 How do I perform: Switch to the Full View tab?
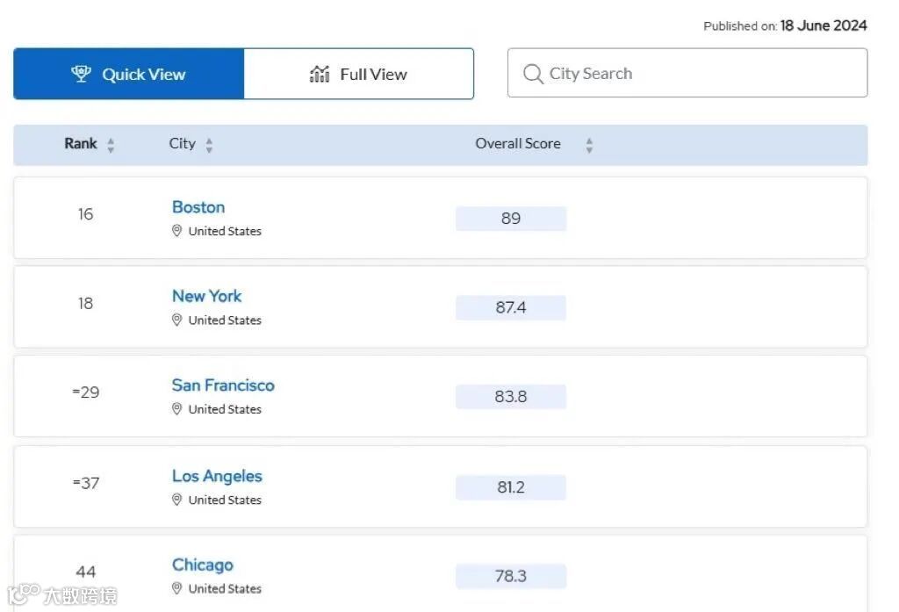coord(359,74)
